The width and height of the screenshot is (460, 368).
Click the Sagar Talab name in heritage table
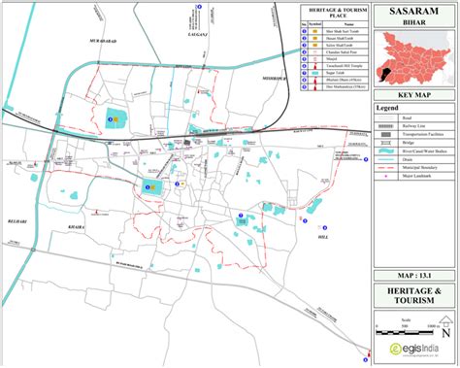[x=335, y=73]
